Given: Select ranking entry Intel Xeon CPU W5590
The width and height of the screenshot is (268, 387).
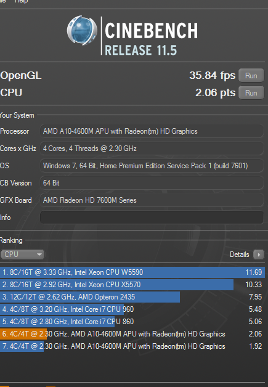Looking at the screenshot, I should pos(132,272).
